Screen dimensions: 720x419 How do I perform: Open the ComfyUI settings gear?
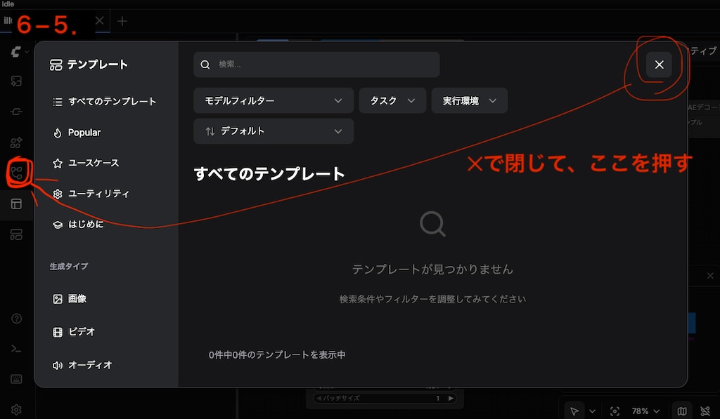[15, 410]
